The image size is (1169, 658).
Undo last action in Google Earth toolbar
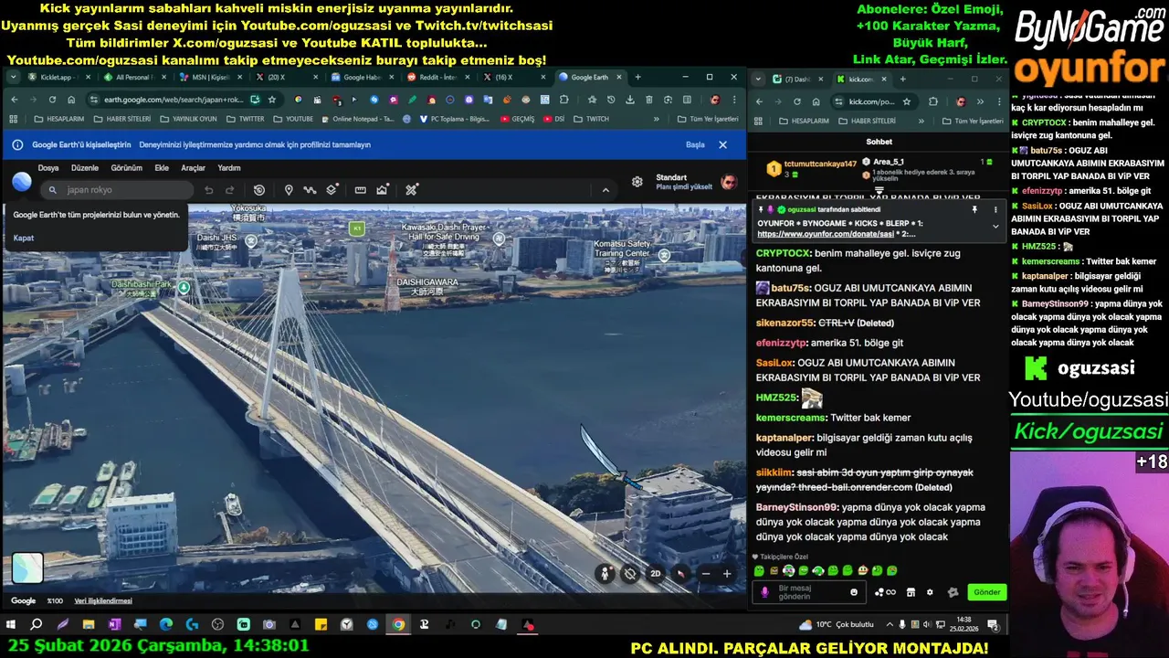click(x=208, y=190)
